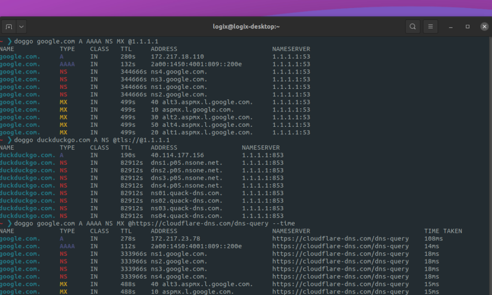Minimize the terminal window
The image size is (492, 295).
pos(451,27)
